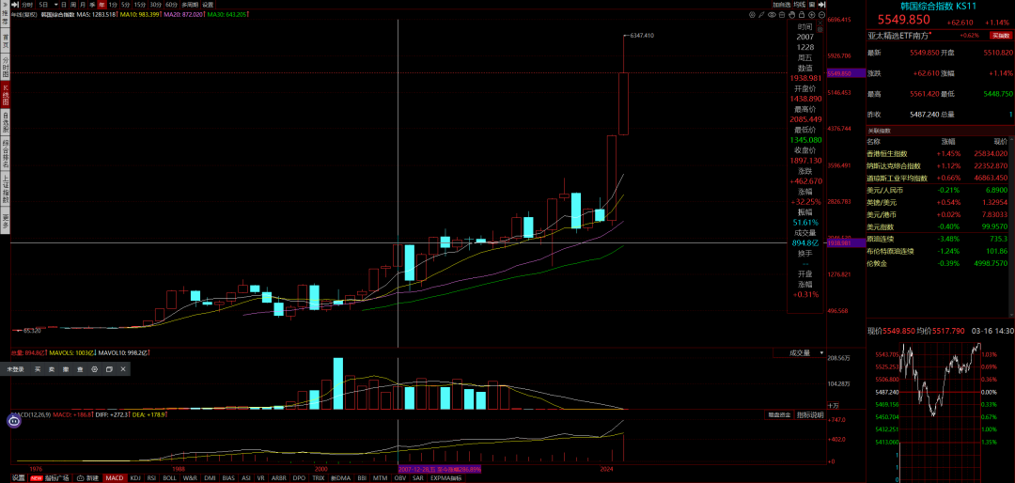The width and height of the screenshot is (1015, 483).
Task: Click 加自选 add to watchlist
Action: 781,5
